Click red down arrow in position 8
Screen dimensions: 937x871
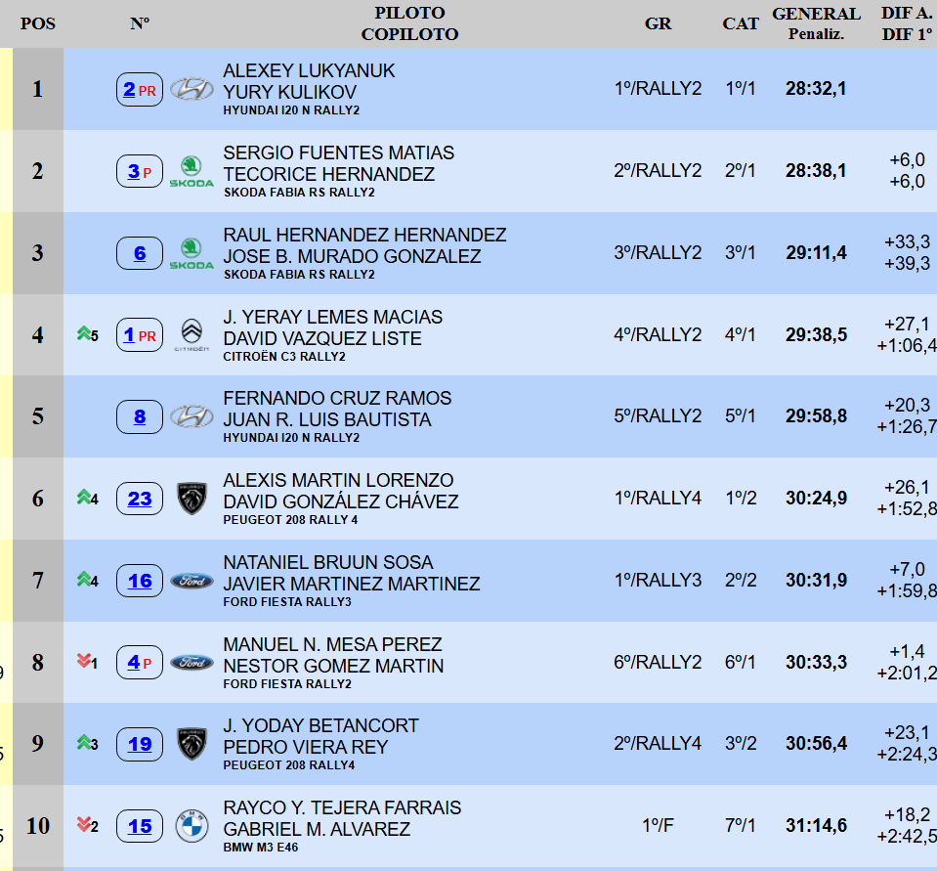point(84,663)
